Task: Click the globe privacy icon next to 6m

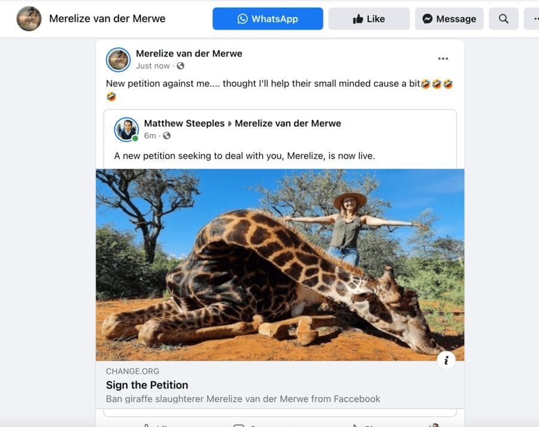Action: tap(166, 136)
